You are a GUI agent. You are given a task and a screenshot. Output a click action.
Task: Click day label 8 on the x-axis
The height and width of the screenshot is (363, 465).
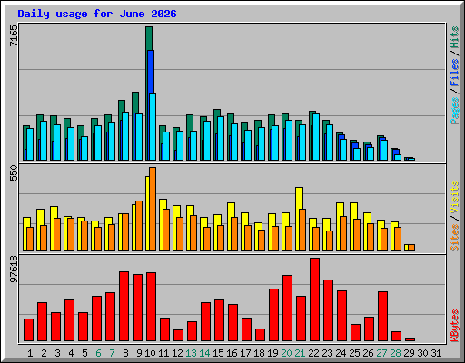[x=125, y=353]
